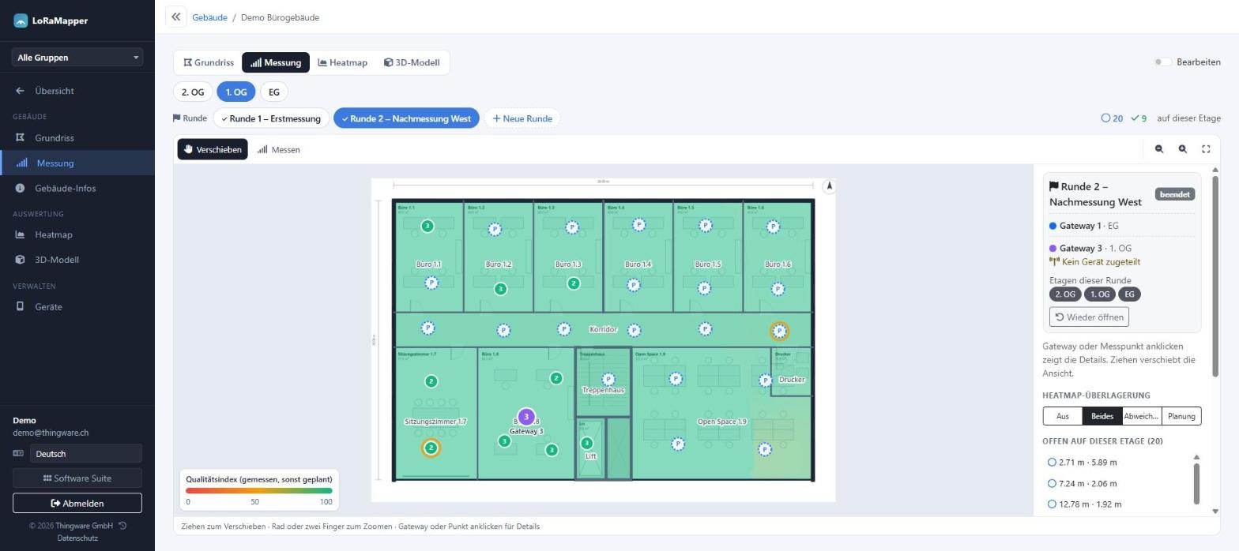Open the LoRaMapper logo home

coord(51,21)
